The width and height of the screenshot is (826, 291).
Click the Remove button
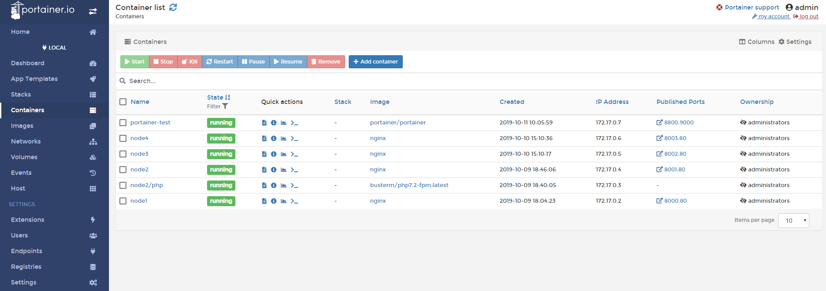pos(326,62)
